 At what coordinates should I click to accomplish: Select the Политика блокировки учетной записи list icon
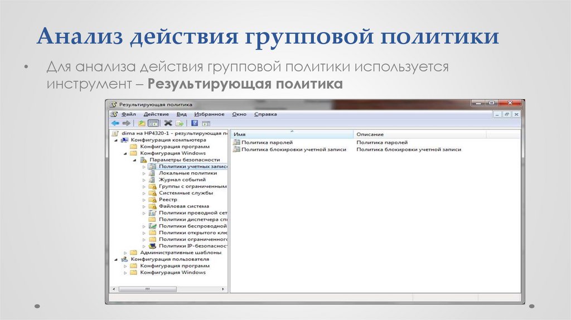point(236,149)
